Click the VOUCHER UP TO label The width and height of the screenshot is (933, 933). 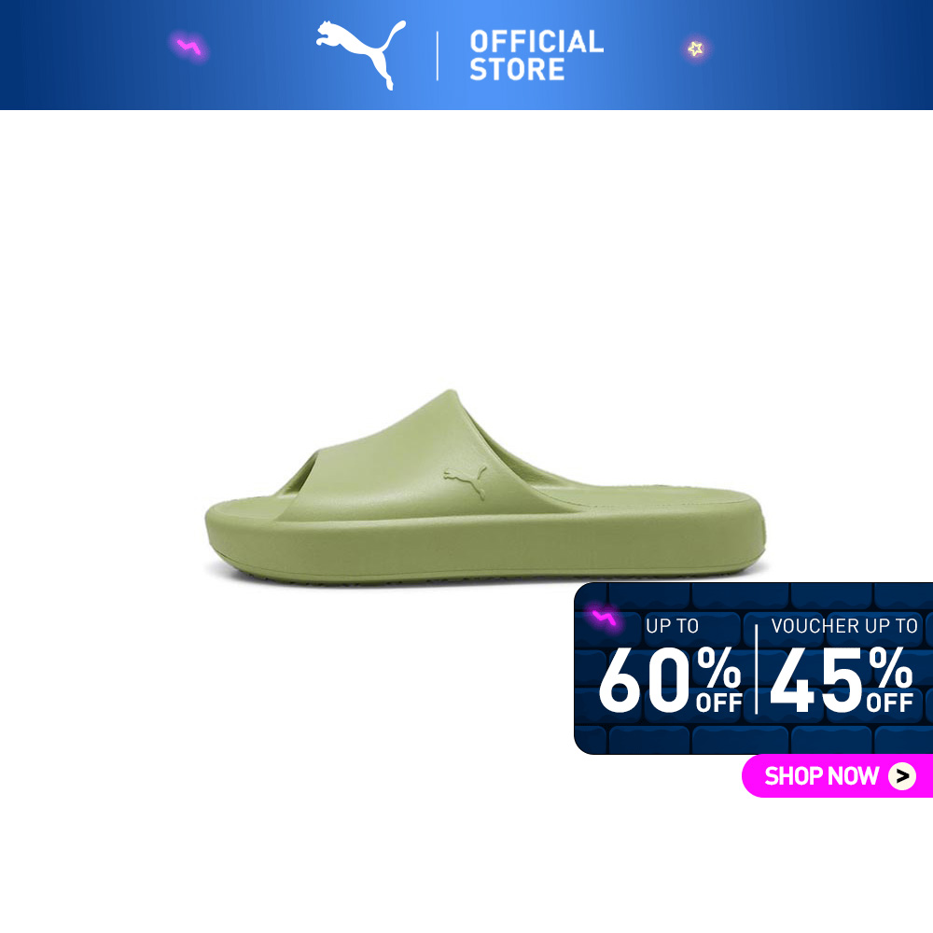pos(844,626)
